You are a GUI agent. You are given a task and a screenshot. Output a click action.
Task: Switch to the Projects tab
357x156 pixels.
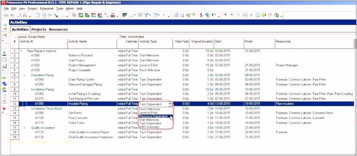click(39, 29)
